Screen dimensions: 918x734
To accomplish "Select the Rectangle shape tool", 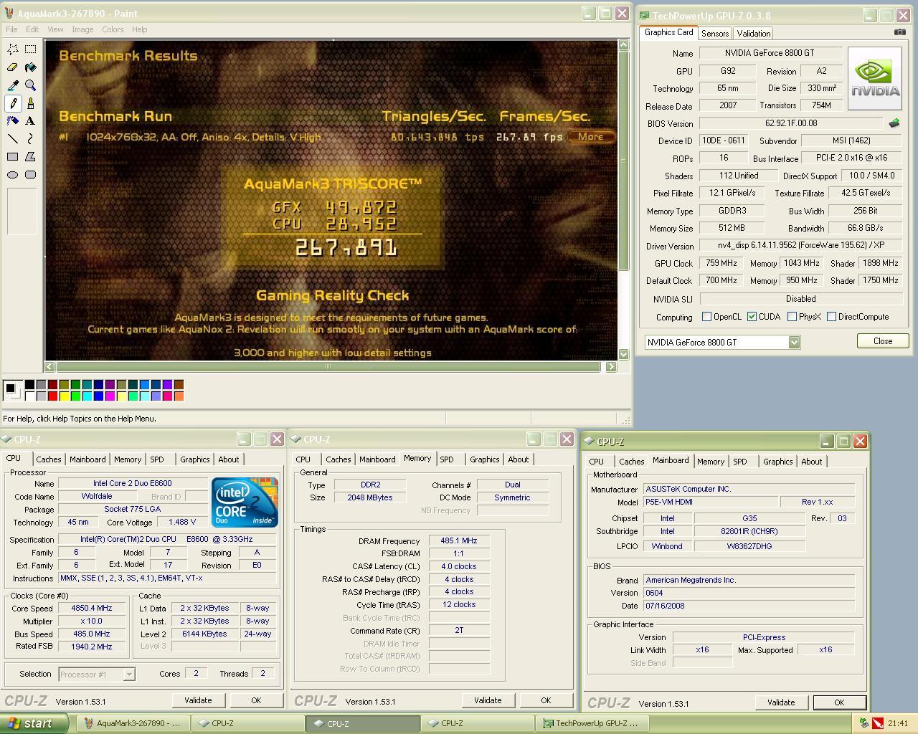I will (x=13, y=157).
